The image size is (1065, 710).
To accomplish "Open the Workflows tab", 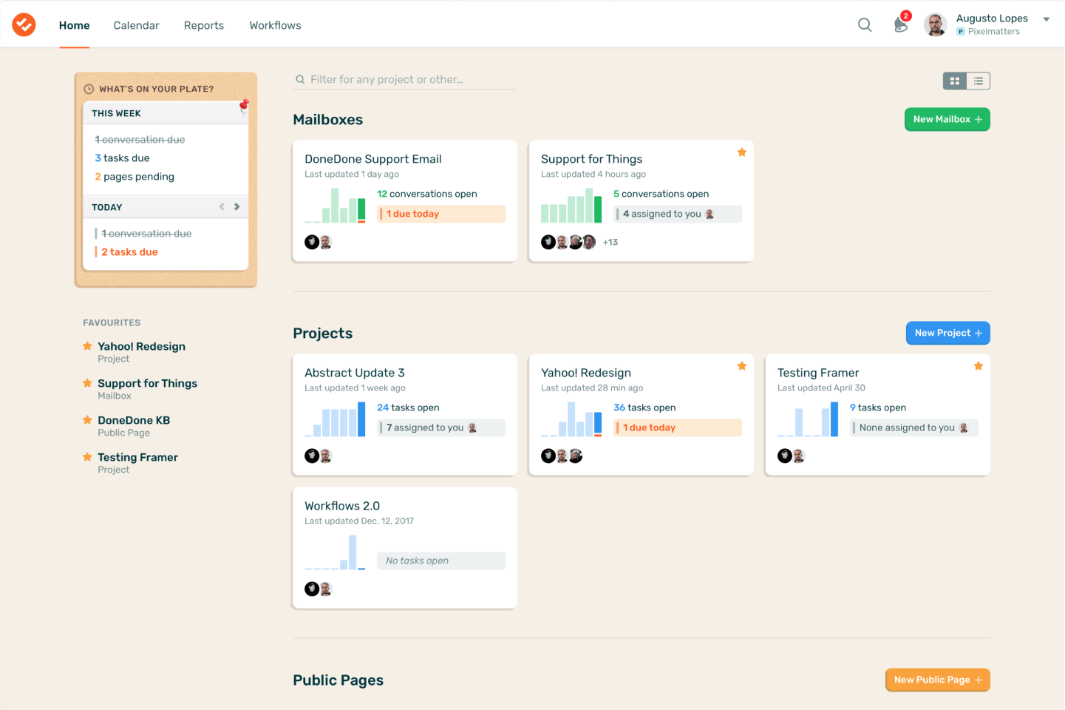I will coord(275,25).
